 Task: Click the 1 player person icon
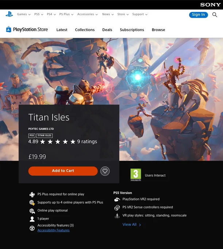pos(32,219)
